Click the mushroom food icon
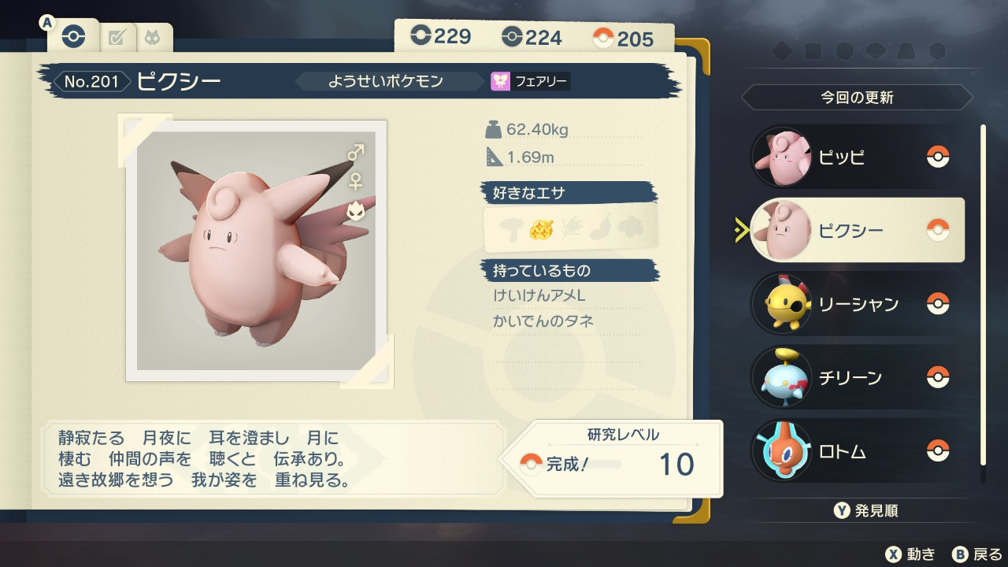 [511, 229]
